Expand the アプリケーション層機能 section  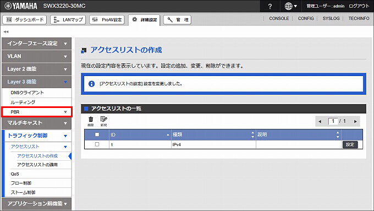[x=36, y=204]
